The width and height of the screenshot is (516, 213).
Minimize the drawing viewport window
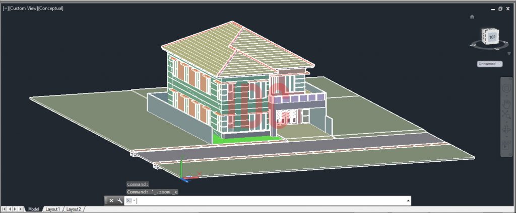(493, 9)
